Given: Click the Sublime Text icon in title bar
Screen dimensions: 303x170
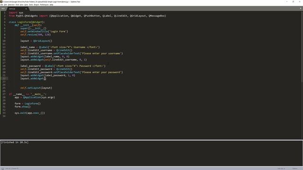Looking at the screenshot, I should click(x=1, y=2).
